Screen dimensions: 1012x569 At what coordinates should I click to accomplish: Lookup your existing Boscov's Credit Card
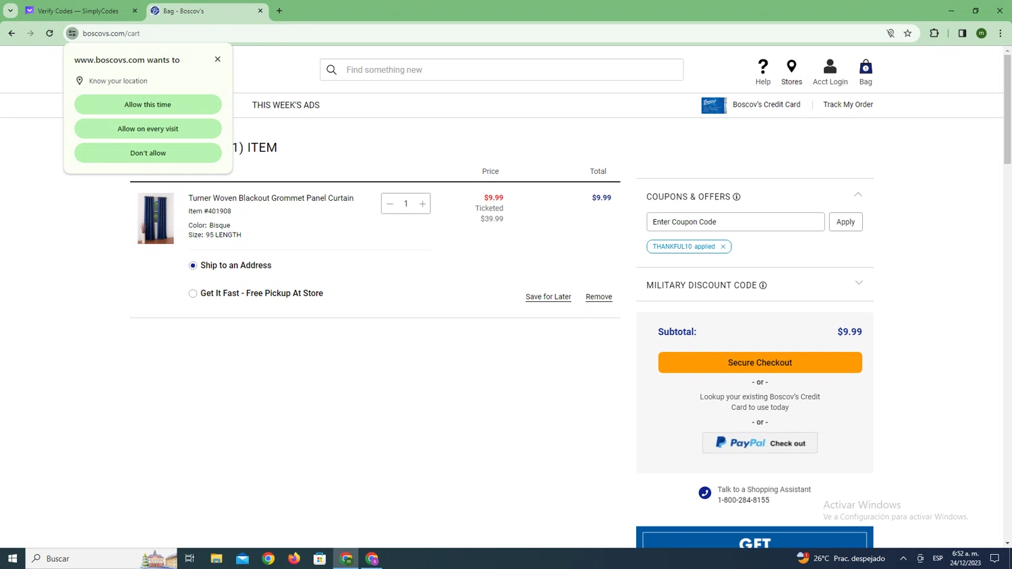[x=760, y=402]
